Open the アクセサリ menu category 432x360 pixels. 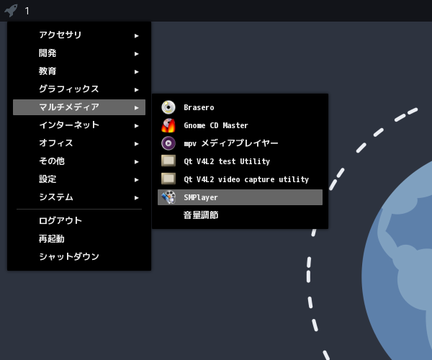79,35
